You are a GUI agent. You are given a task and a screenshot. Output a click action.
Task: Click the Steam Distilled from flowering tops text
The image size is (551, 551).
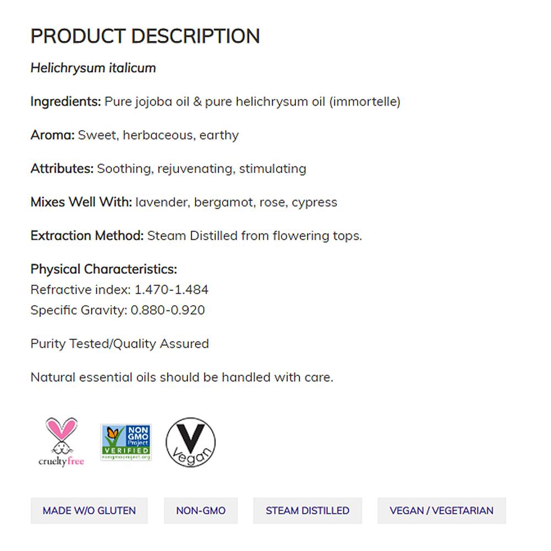[x=255, y=236]
